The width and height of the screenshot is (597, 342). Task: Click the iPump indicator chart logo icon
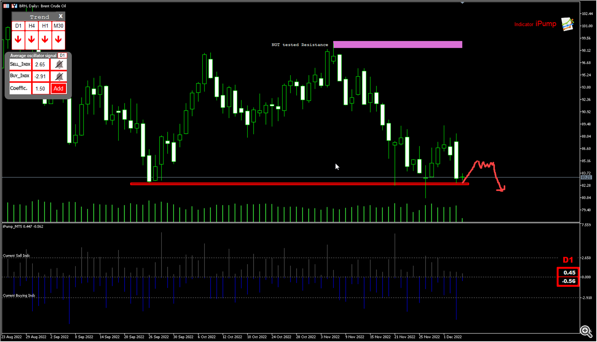(x=568, y=24)
